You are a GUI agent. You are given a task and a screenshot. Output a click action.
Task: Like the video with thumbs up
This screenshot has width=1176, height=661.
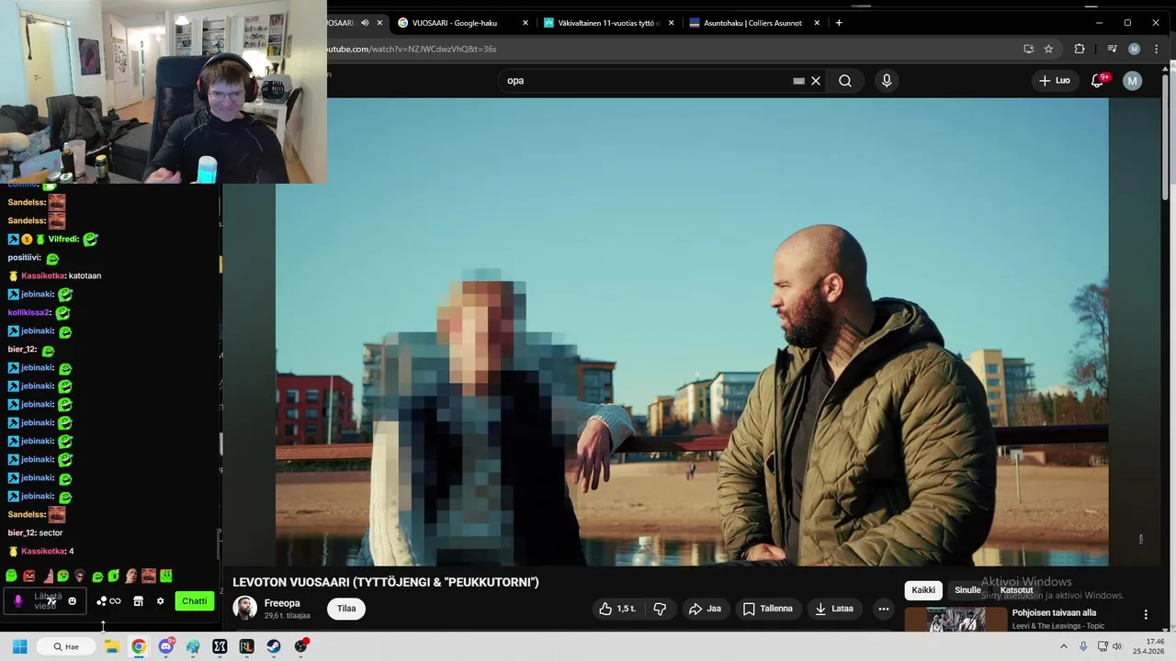[616, 609]
